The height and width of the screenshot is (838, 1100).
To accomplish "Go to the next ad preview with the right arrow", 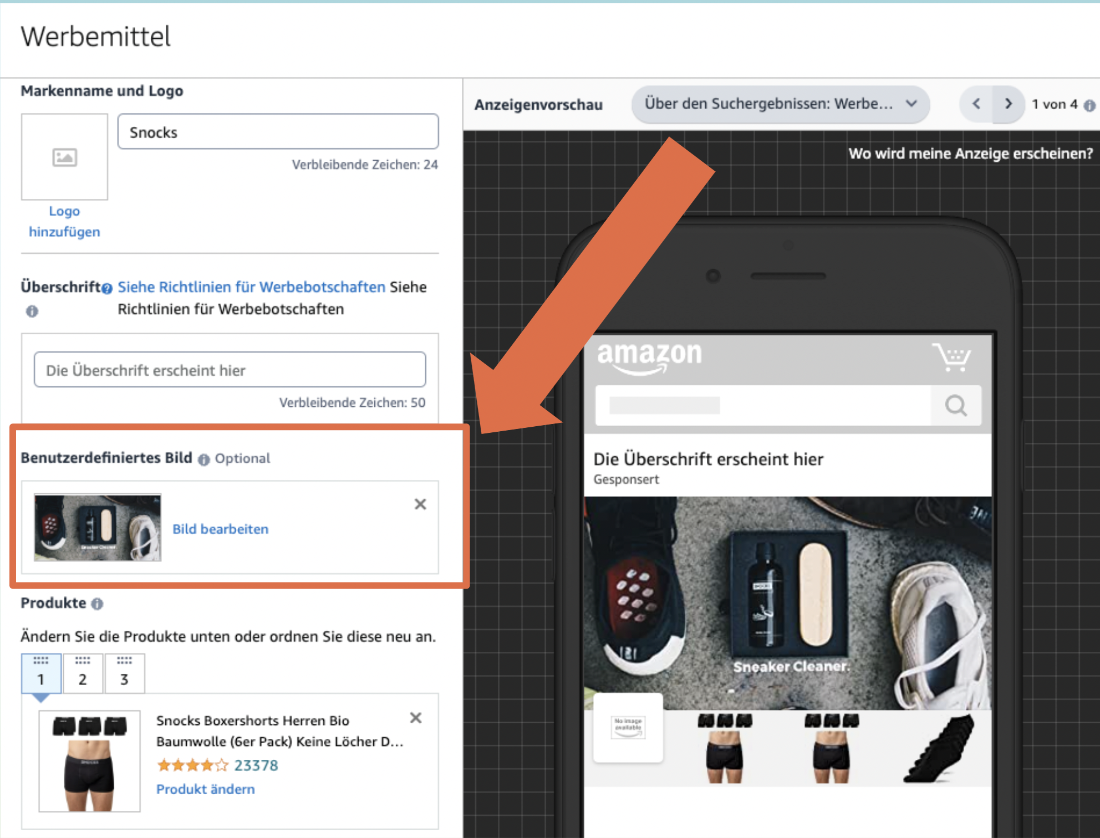I will 1008,104.
